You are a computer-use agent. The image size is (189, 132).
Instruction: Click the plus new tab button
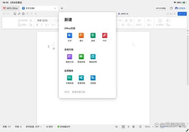point(62,8)
